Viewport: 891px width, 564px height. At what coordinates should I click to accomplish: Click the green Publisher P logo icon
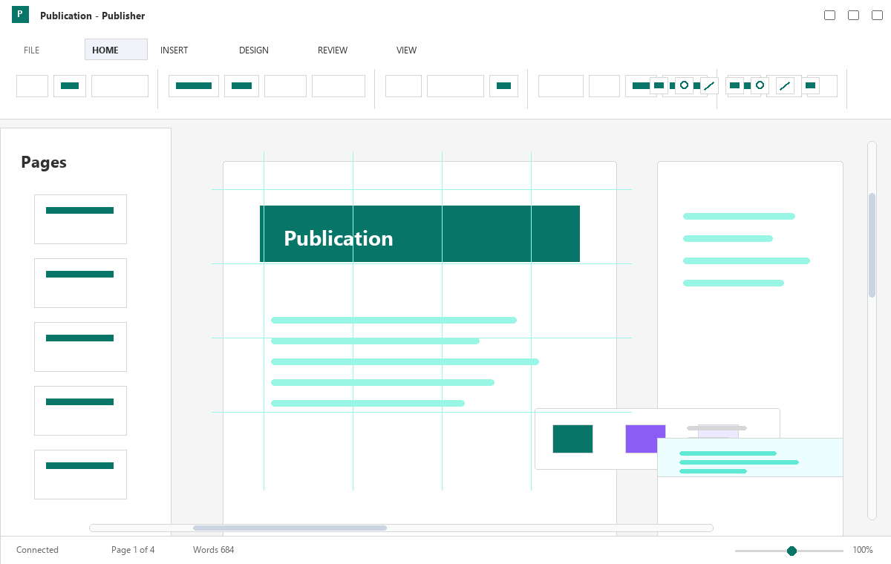click(x=20, y=14)
